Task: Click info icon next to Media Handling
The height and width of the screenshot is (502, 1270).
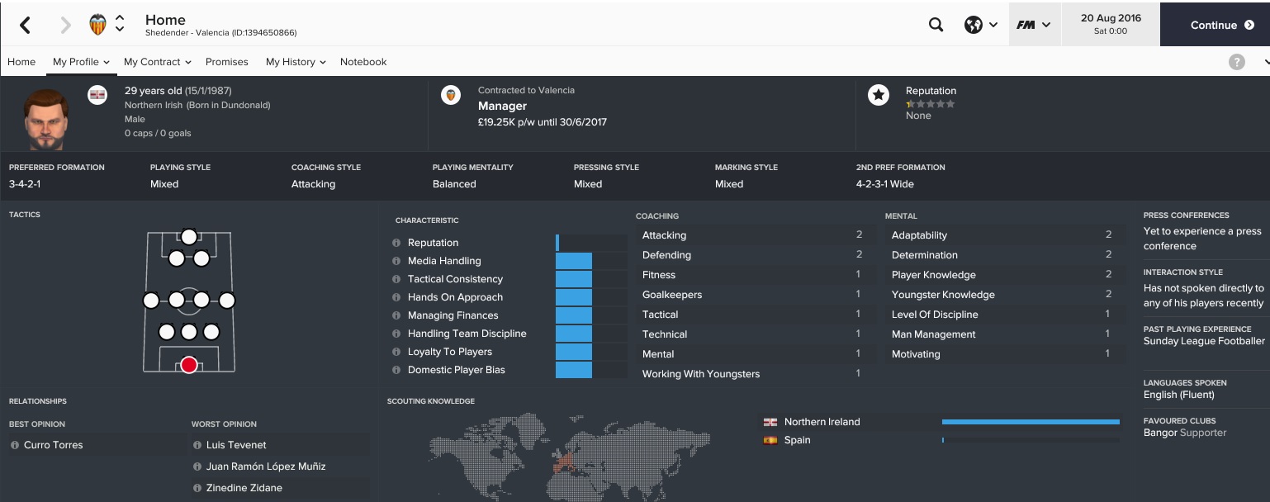Action: point(396,261)
